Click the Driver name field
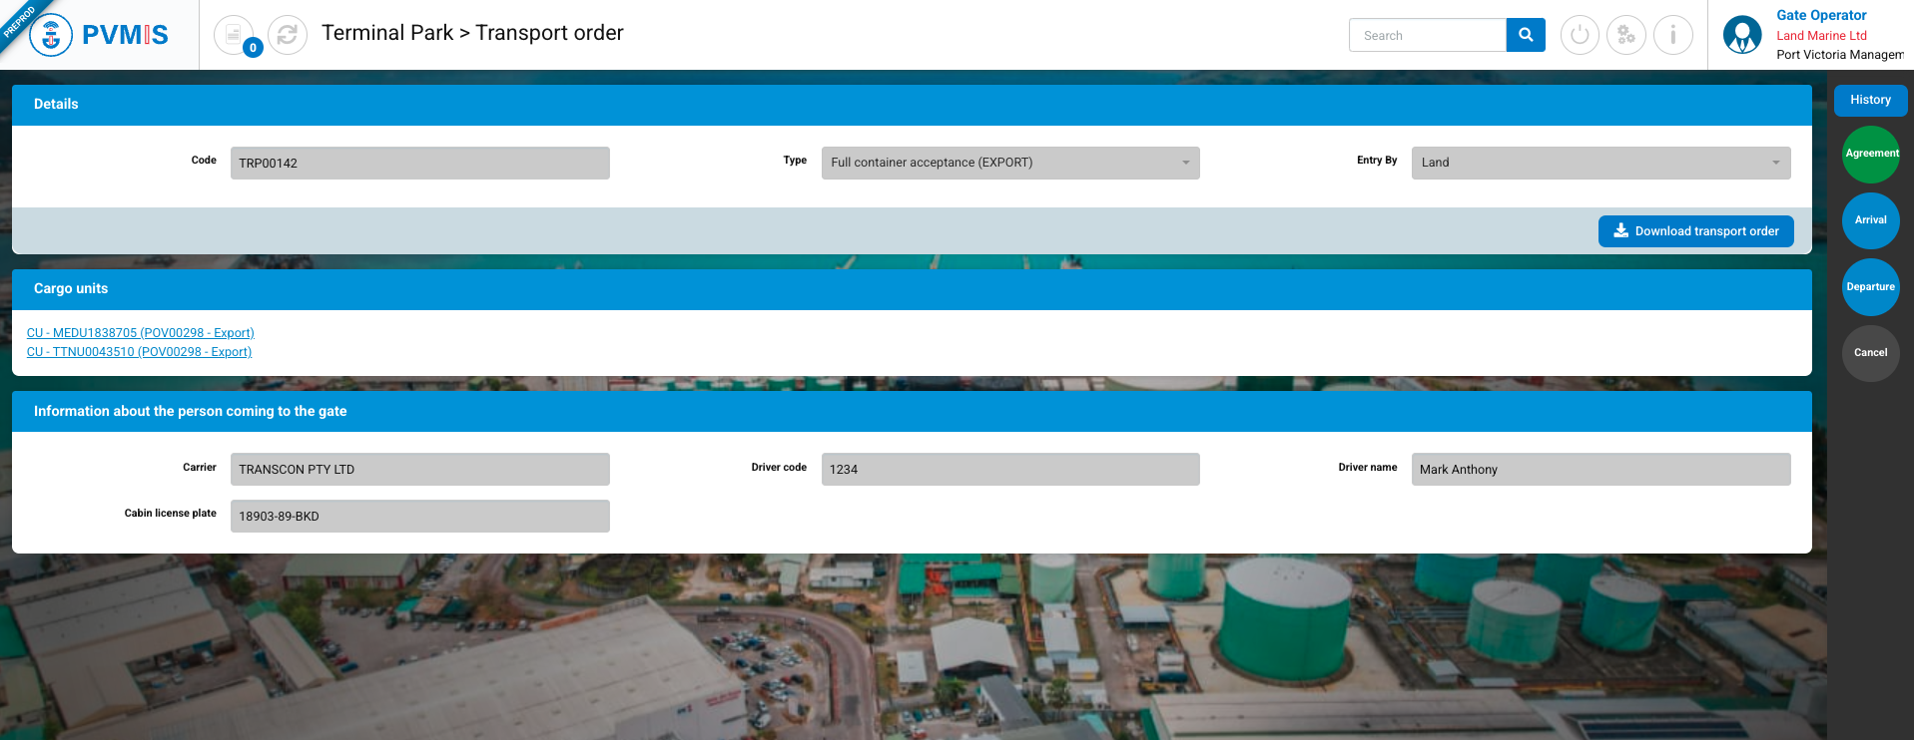1914x740 pixels. [x=1599, y=470]
